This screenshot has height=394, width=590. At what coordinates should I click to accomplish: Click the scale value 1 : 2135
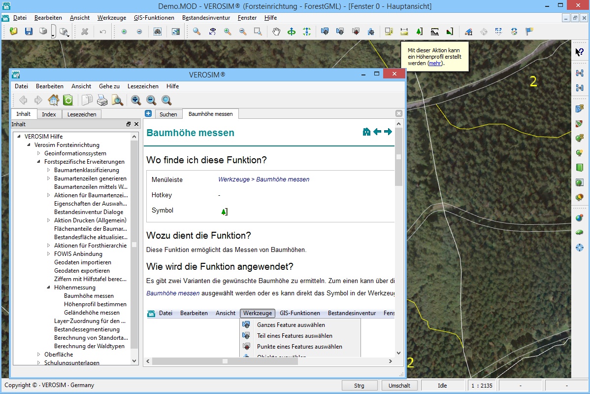click(482, 385)
